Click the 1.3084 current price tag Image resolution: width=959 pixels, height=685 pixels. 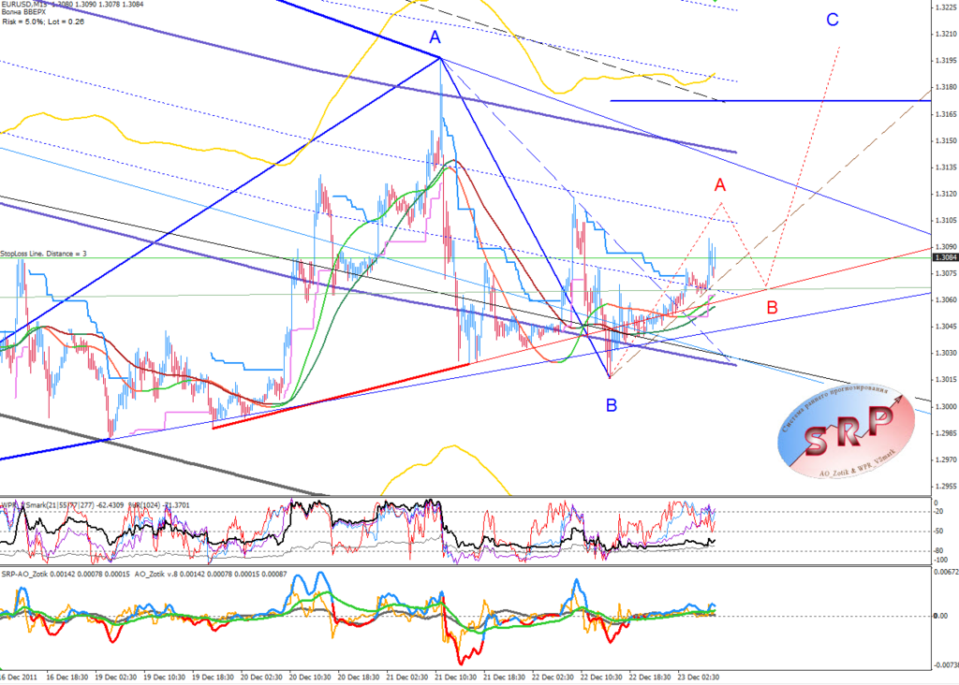pos(945,258)
